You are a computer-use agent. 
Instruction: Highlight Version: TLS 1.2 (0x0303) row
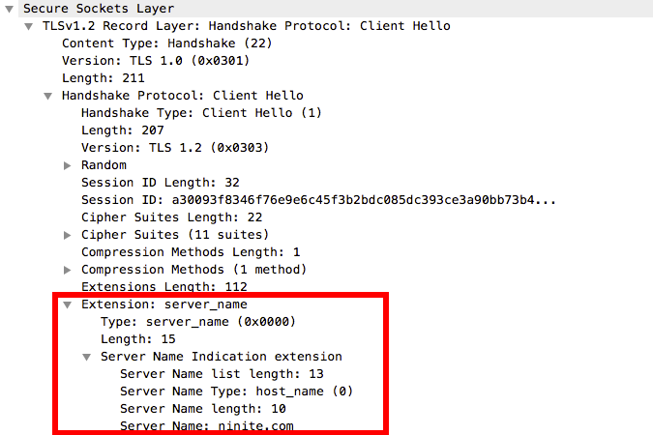[174, 148]
